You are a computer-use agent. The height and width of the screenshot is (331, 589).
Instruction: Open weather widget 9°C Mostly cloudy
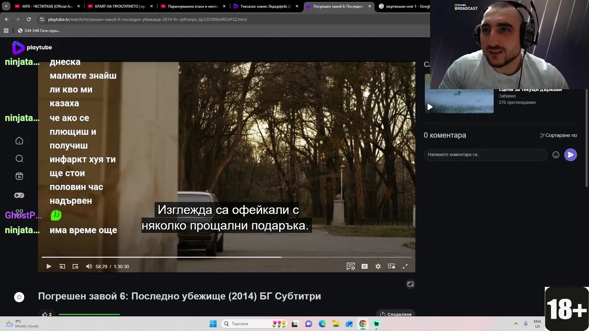tap(22, 324)
